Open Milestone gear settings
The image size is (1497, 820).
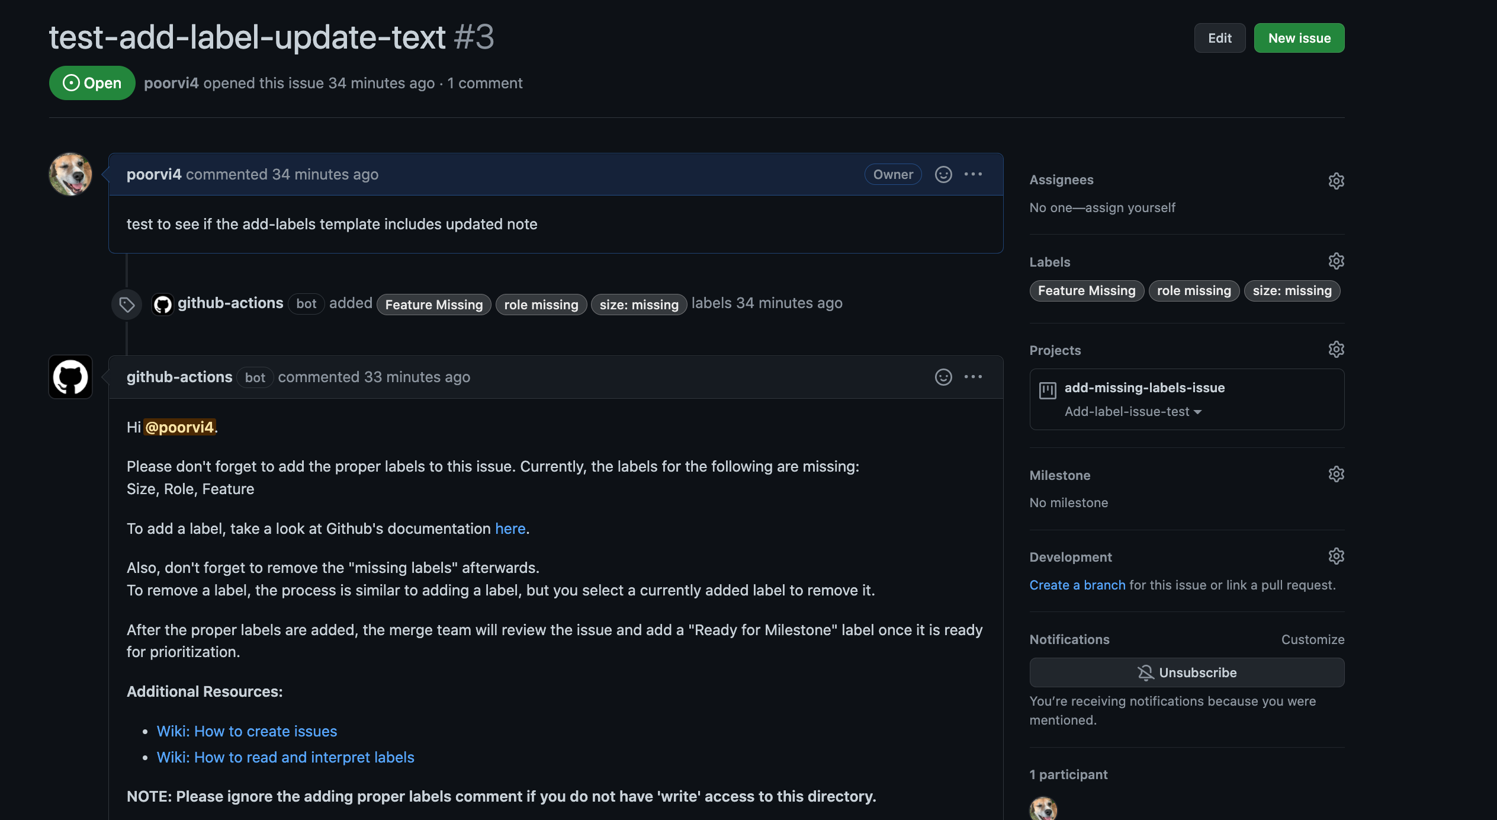(1336, 475)
